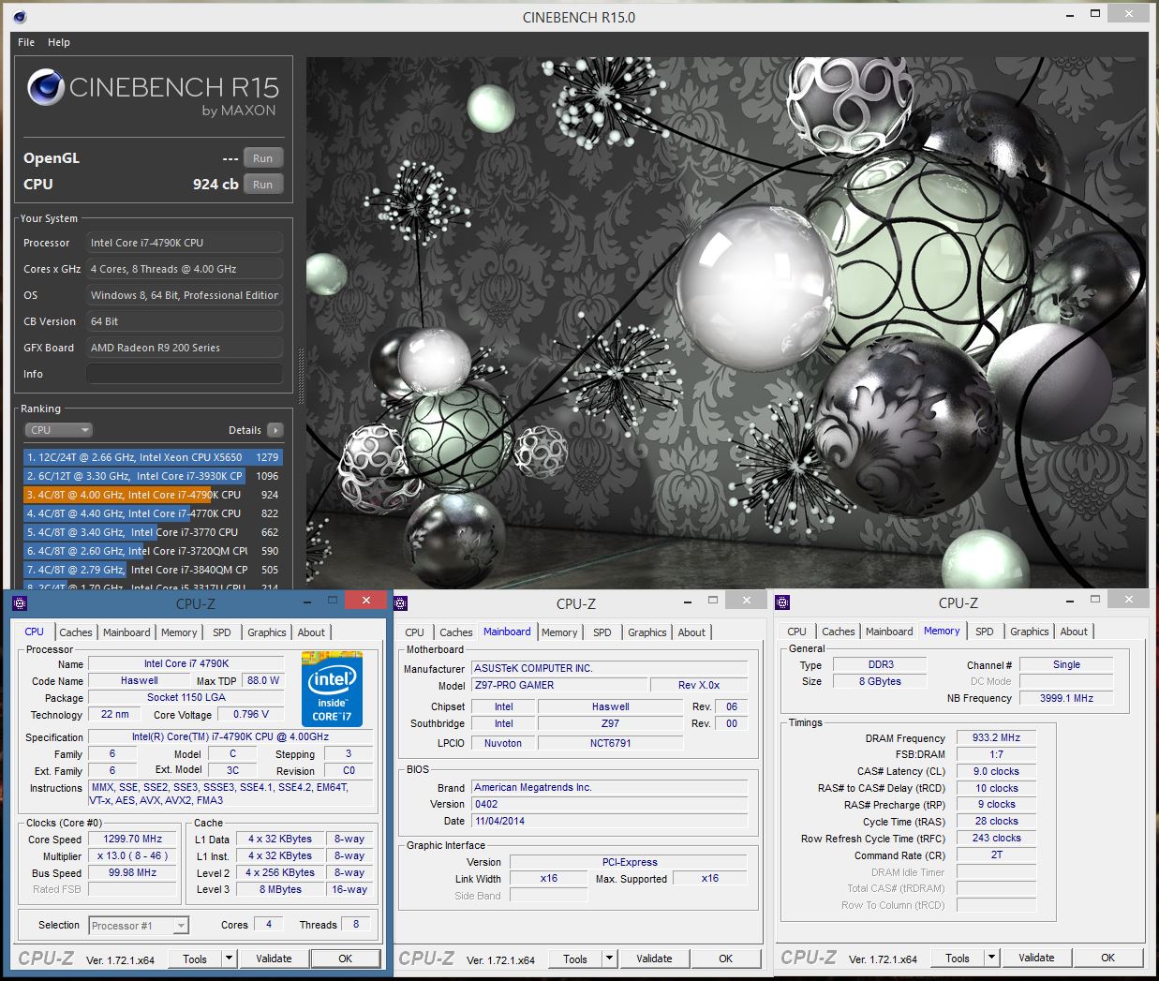1159x981 pixels.
Task: Click the DRAM Frequency value 933.2 MHz
Action: pyautogui.click(x=996, y=737)
